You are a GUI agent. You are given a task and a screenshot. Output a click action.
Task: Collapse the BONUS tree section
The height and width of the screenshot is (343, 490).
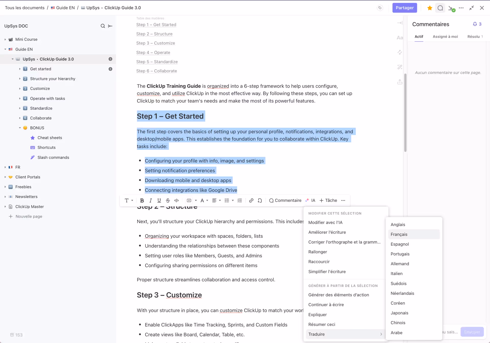[x=20, y=128]
